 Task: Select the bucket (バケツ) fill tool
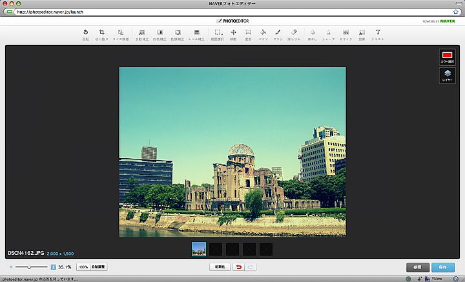pos(263,34)
